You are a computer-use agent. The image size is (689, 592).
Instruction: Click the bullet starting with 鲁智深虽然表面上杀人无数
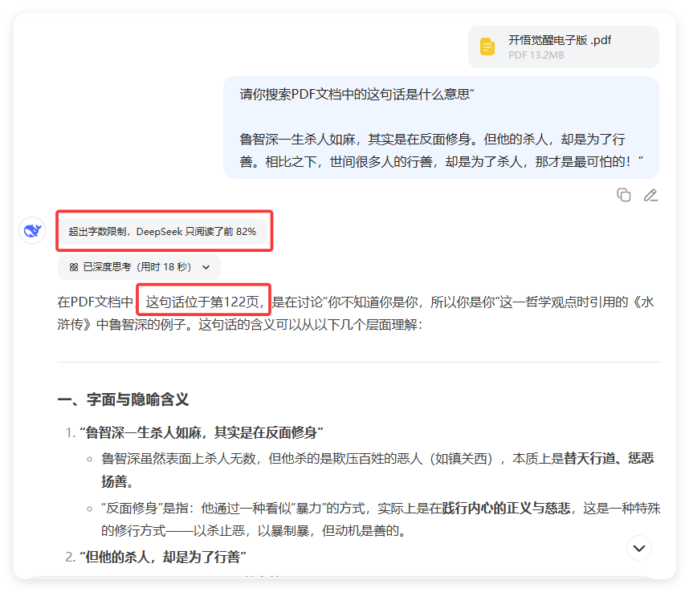(x=377, y=470)
